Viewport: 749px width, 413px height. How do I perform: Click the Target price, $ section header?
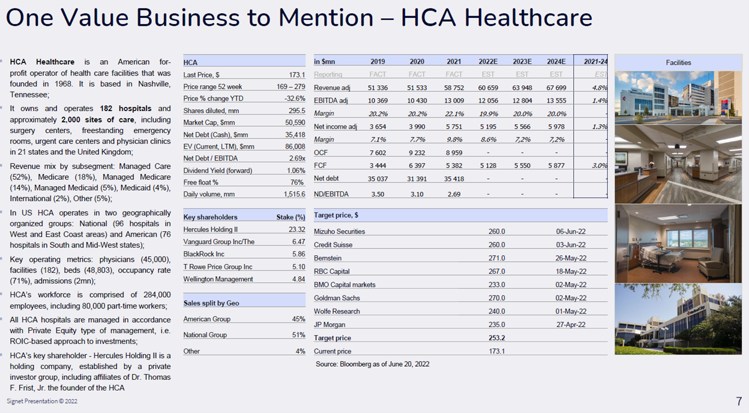336,215
